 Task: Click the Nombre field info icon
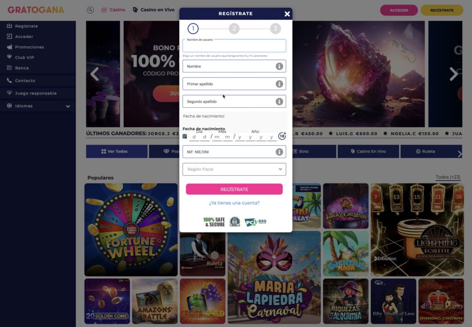[279, 66]
